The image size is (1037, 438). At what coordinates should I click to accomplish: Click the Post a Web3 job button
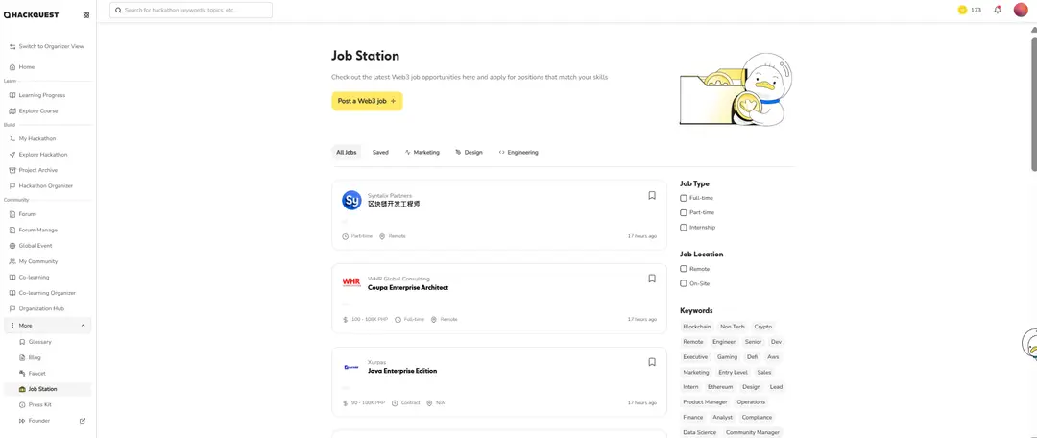point(367,101)
